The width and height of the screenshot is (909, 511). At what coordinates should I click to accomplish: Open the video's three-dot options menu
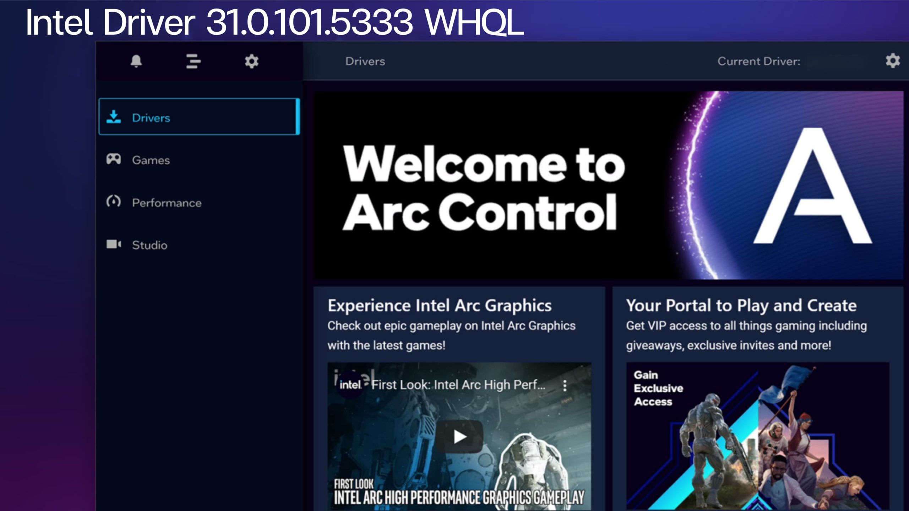(565, 385)
